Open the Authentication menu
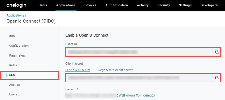The height and width of the screenshot is (100, 225). pyautogui.click(x=117, y=5)
